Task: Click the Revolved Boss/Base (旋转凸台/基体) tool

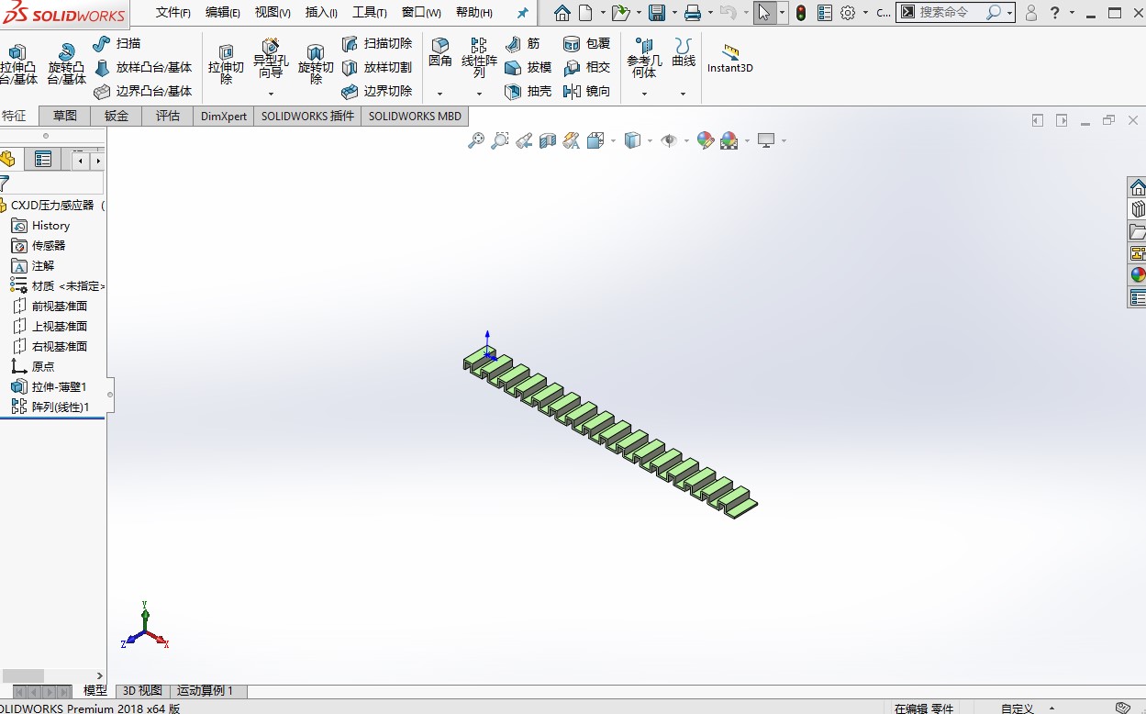Action: coord(66,64)
